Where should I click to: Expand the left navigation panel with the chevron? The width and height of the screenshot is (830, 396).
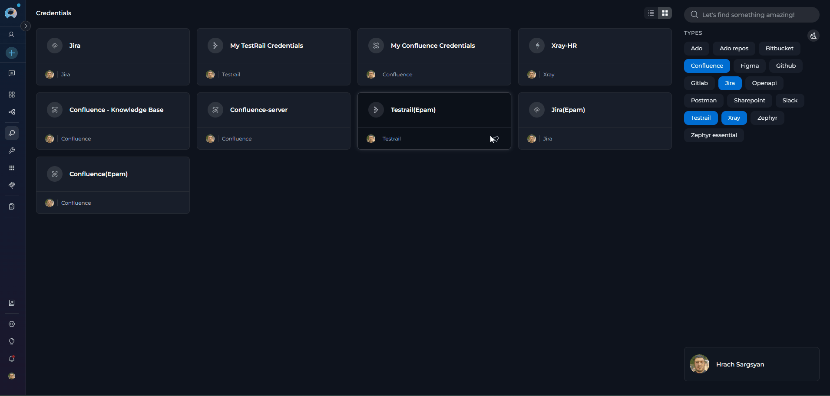(26, 26)
